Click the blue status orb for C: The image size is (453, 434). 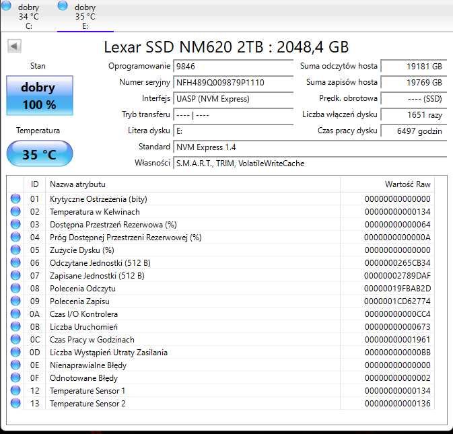pyautogui.click(x=6, y=6)
